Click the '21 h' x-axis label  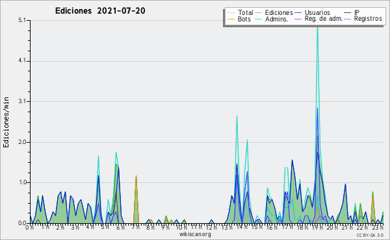[347, 227]
